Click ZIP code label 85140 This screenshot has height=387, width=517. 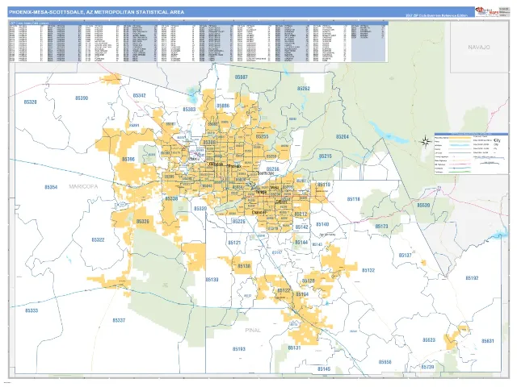tap(322, 224)
